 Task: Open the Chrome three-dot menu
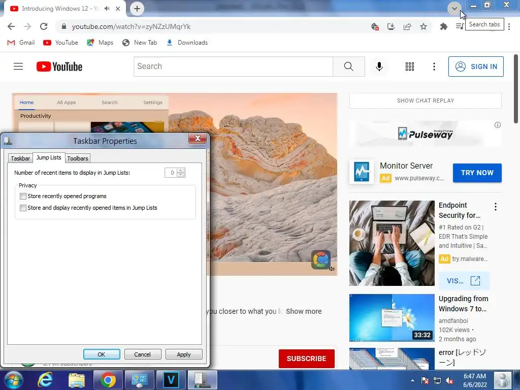tap(509, 26)
